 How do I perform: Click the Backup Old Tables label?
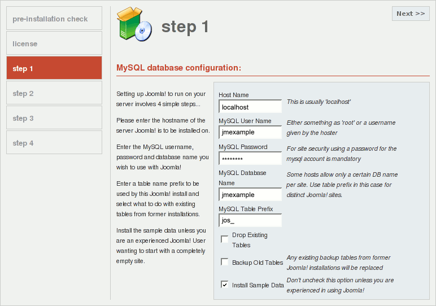pos(258,263)
